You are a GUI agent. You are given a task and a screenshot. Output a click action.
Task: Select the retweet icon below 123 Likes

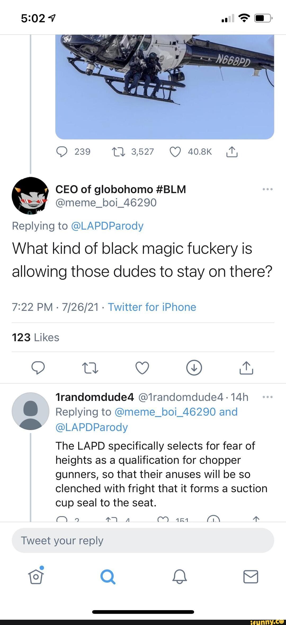90,368
